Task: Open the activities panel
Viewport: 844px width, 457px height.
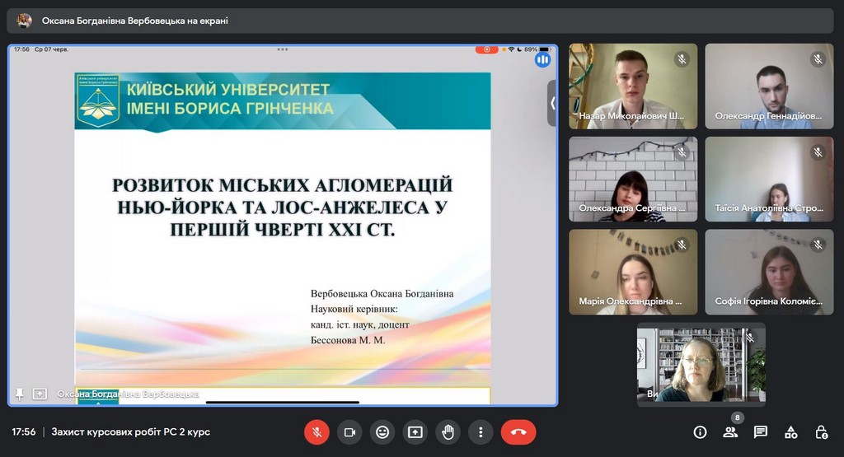Action: 790,431
